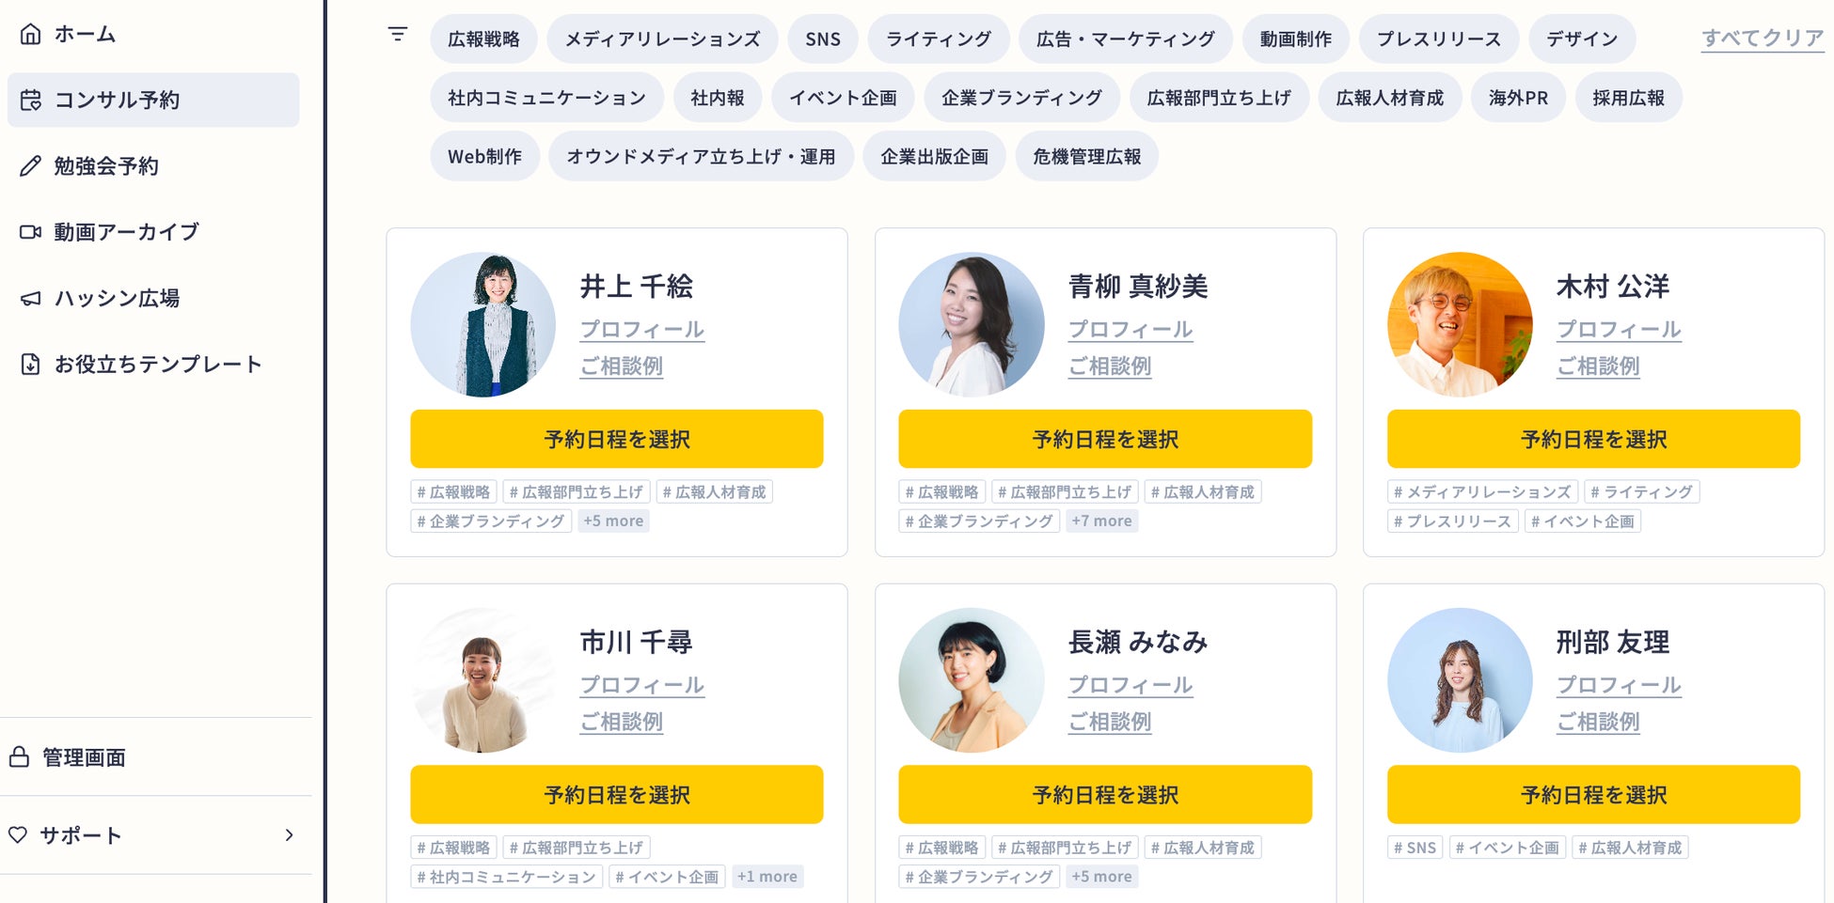1834x903 pixels.
Task: Click 予約日程を選択 button for 木村 公洋
Action: coord(1593,439)
